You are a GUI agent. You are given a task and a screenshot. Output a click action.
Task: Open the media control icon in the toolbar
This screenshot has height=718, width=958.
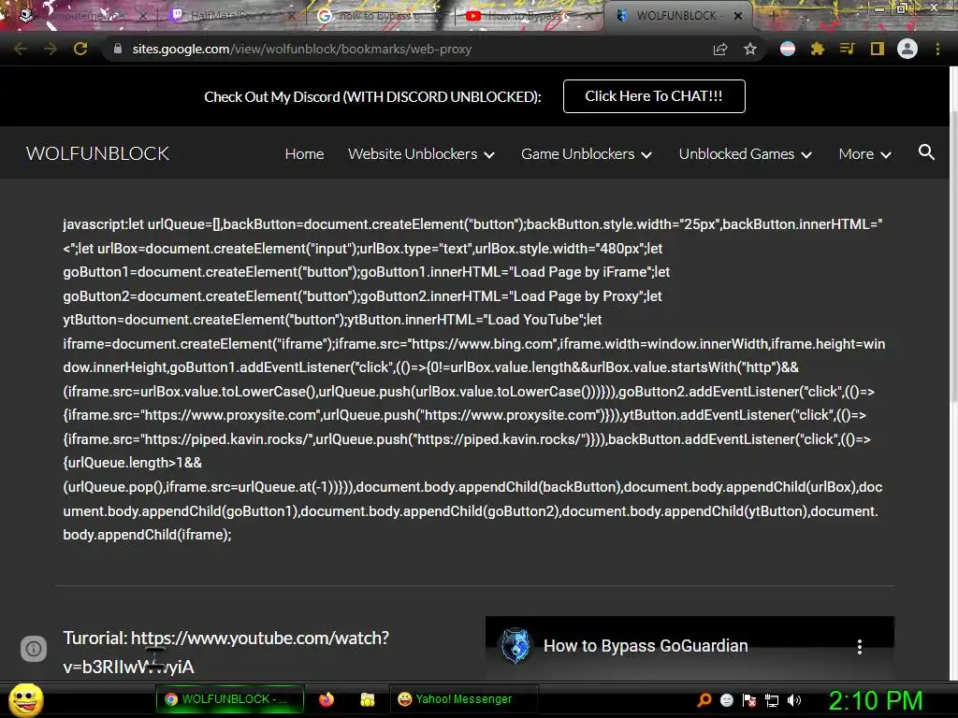click(x=847, y=49)
